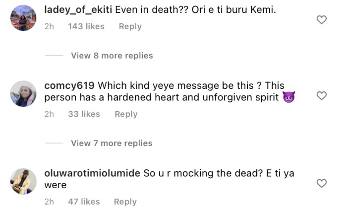Viewport: 345px width, 217px height.
Task: Open the comcy619 username link
Action: 69,86
